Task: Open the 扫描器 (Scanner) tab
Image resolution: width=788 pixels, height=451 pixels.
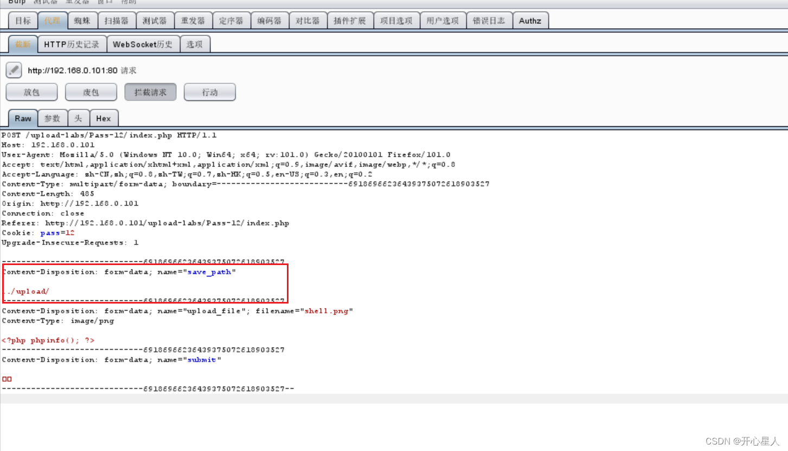Action: tap(117, 21)
